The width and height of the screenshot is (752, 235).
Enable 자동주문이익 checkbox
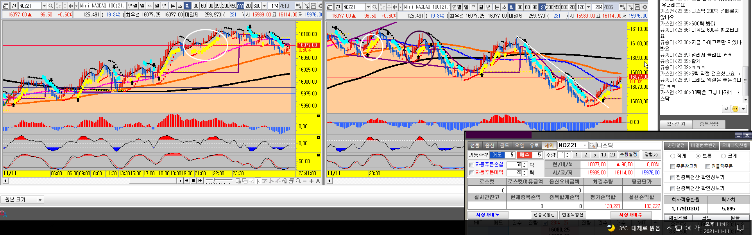pos(472,173)
